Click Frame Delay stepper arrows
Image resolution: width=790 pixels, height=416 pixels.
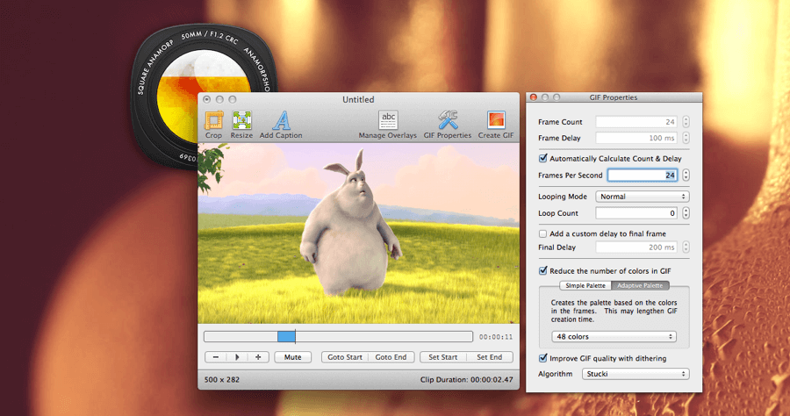686,138
